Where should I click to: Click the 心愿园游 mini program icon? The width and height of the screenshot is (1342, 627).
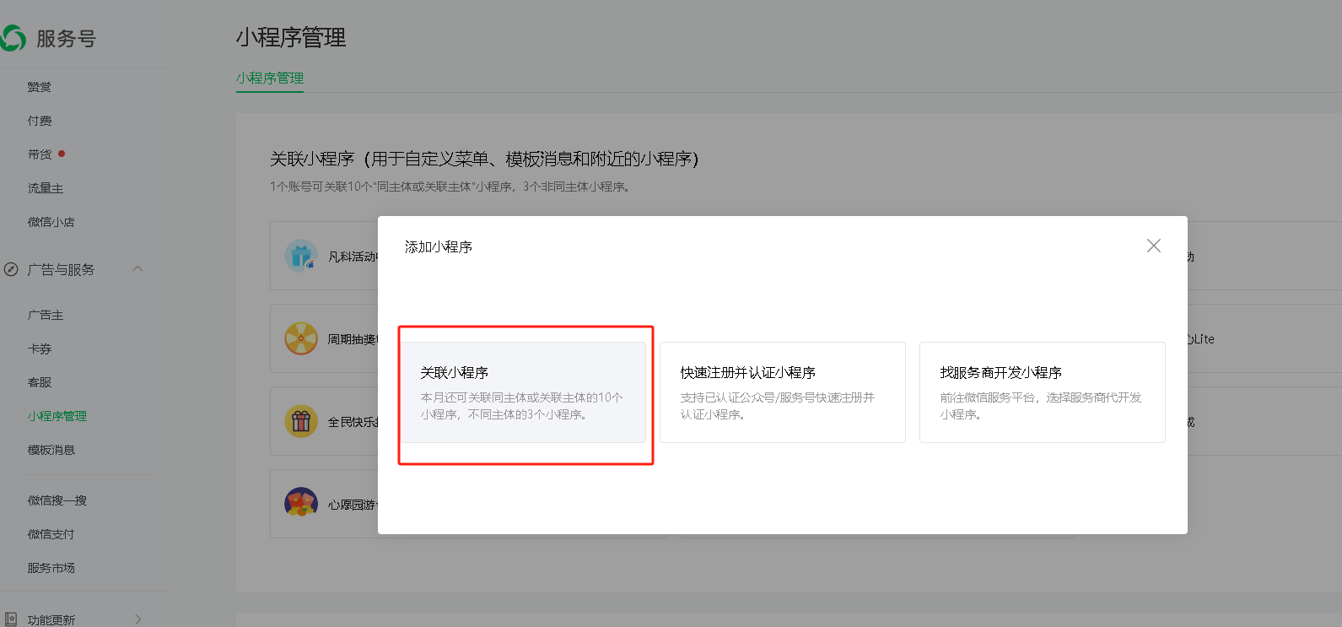(301, 504)
